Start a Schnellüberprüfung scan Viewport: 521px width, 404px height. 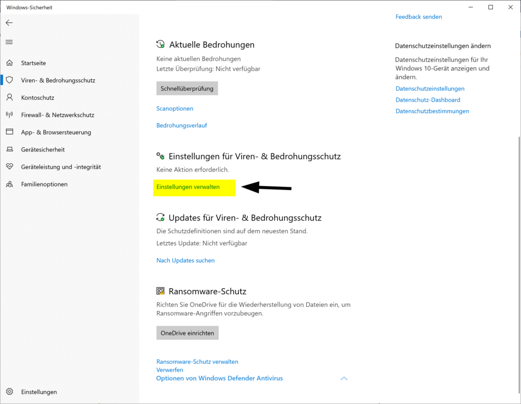[x=187, y=88]
